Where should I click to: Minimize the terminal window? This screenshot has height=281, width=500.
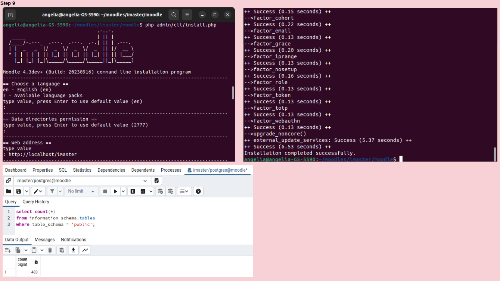(x=202, y=15)
